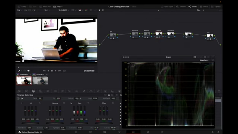Choose the viewer color picker (pen) tool

[19, 71]
